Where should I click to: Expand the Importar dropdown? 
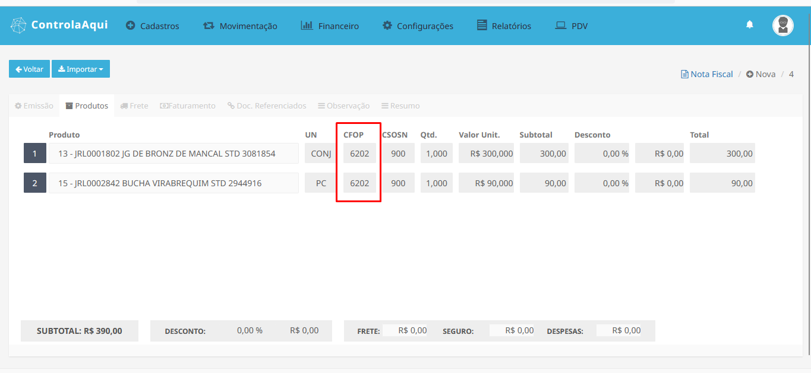(81, 69)
